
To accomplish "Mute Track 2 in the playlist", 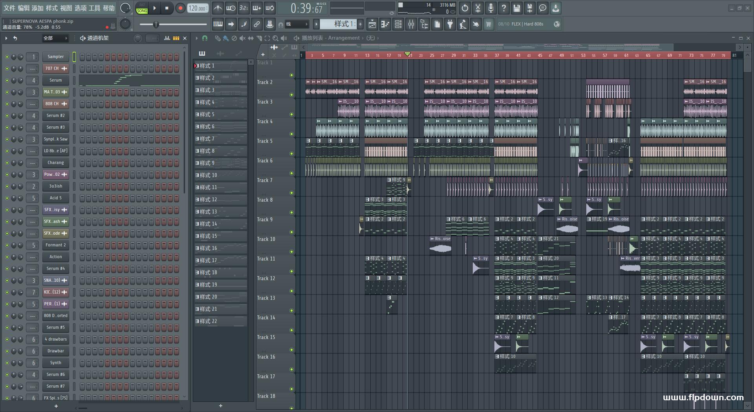I will (x=291, y=95).
